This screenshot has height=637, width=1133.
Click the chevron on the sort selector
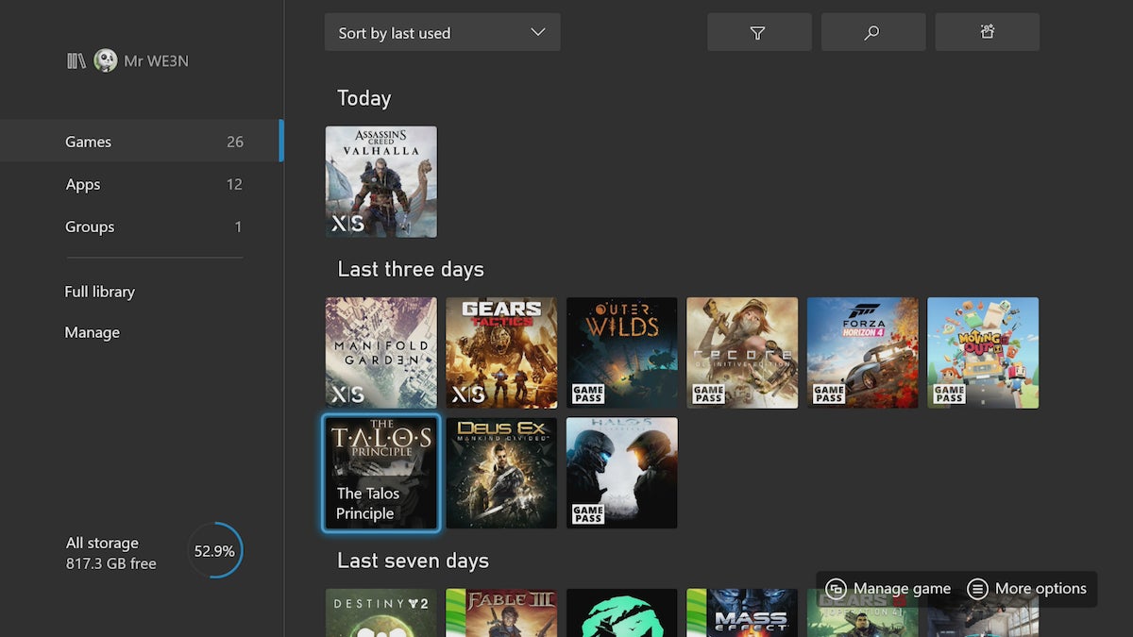click(x=538, y=31)
